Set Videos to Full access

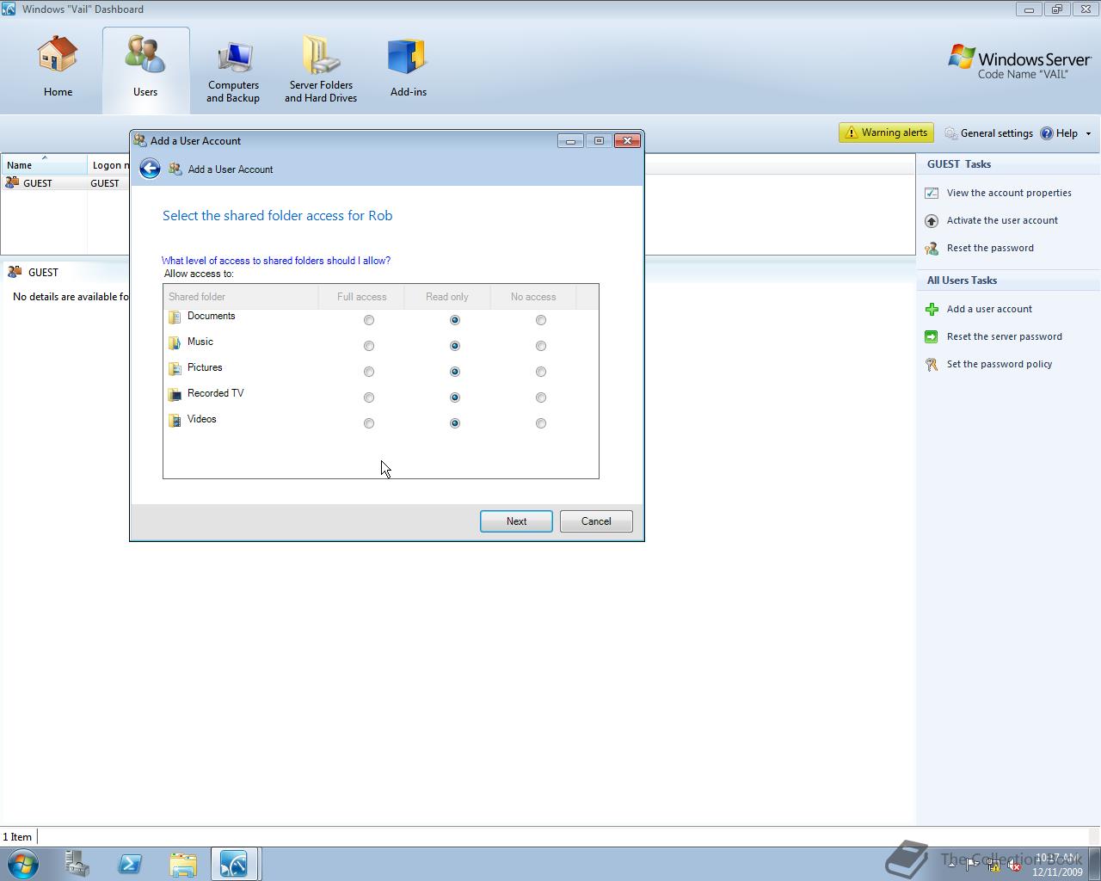pyautogui.click(x=369, y=423)
